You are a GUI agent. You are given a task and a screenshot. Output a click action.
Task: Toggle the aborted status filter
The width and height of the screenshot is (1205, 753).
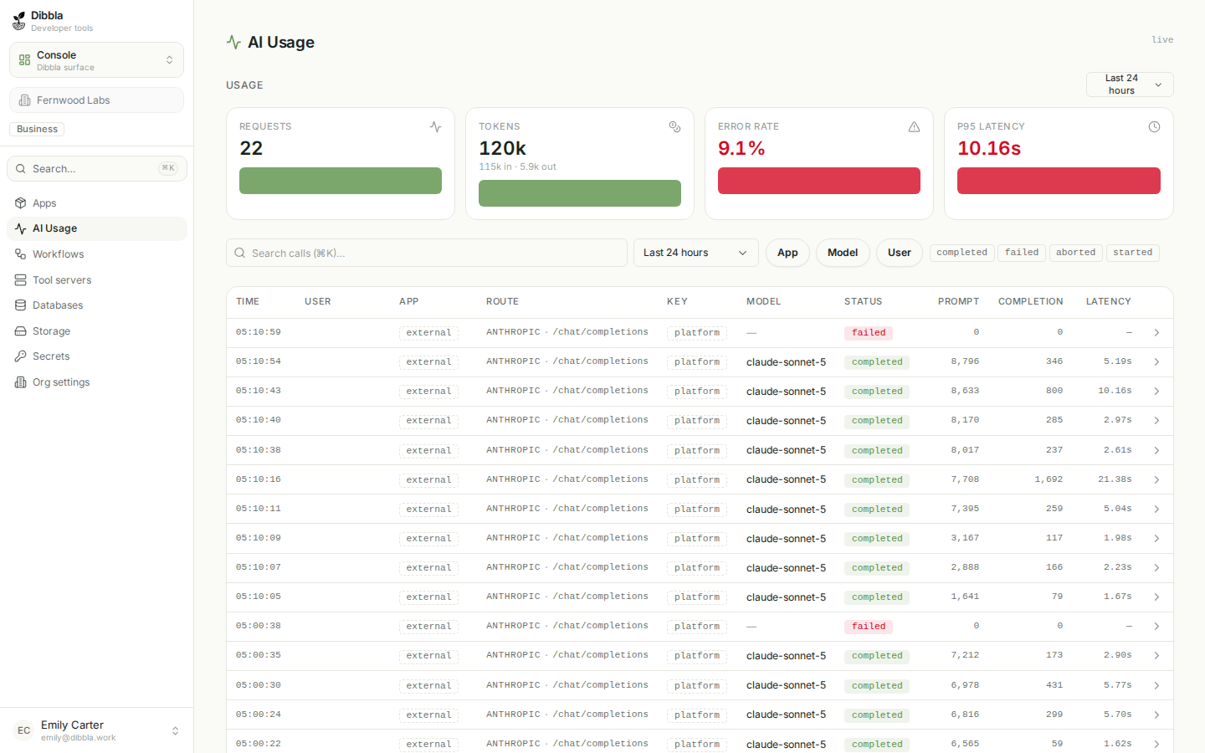pos(1076,253)
